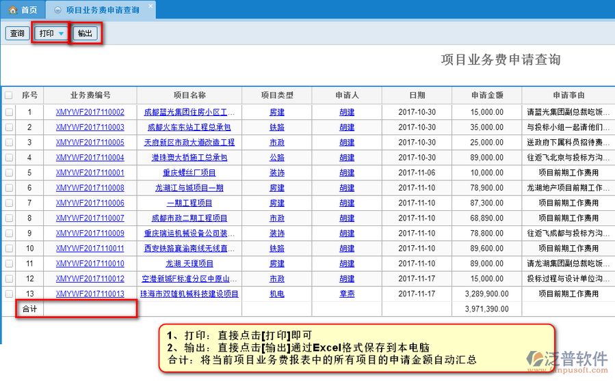Viewport: 615px width, 381px height.
Task: Click applicant 章燕 link
Action: (x=347, y=294)
